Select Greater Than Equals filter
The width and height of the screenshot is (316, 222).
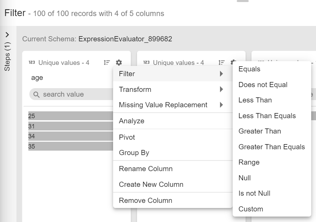point(272,147)
